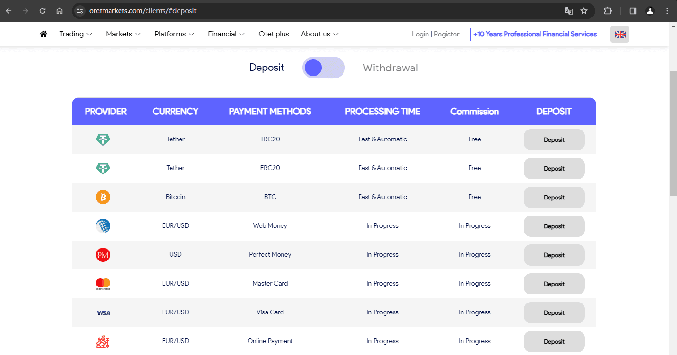Click the Web Money payment method cell

pyautogui.click(x=270, y=226)
